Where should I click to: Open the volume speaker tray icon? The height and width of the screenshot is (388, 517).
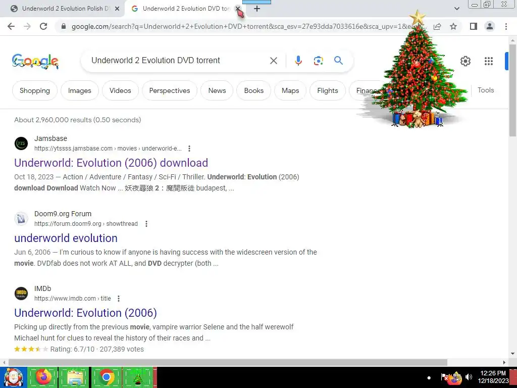469,377
